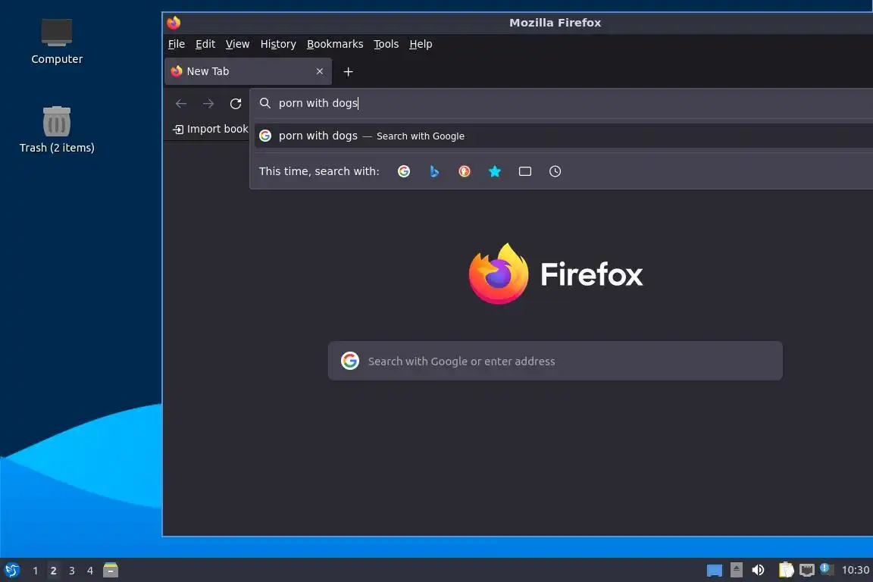This screenshot has height=582, width=873.
Task: Open the Bookmarks menu
Action: [335, 44]
